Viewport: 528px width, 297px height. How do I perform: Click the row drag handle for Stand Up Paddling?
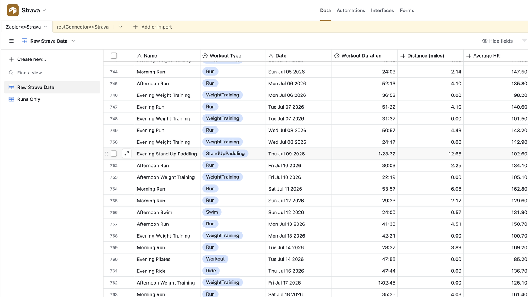click(x=107, y=154)
